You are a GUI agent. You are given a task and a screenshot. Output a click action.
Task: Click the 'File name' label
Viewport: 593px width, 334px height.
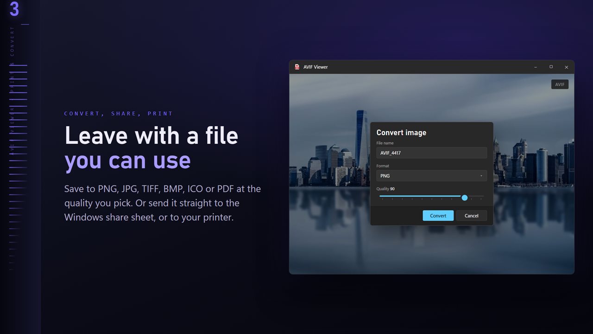(x=385, y=143)
